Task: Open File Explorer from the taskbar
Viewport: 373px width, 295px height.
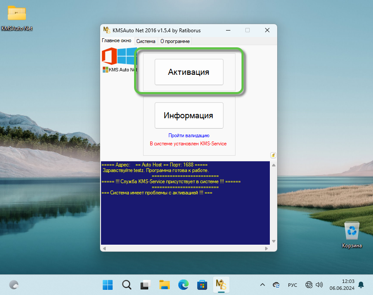Action: point(165,285)
